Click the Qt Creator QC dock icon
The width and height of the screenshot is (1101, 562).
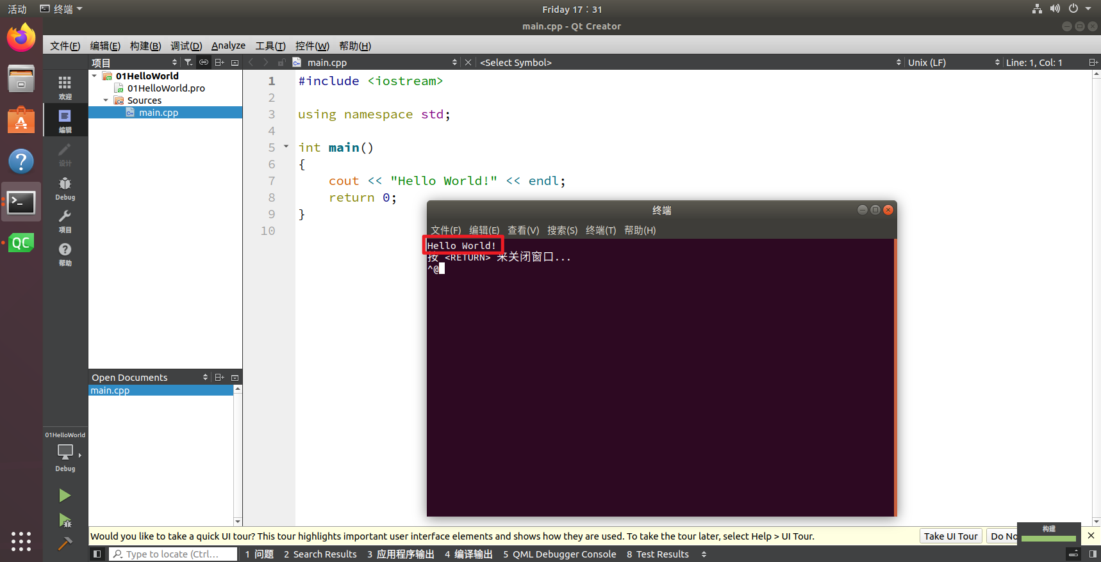tap(21, 243)
